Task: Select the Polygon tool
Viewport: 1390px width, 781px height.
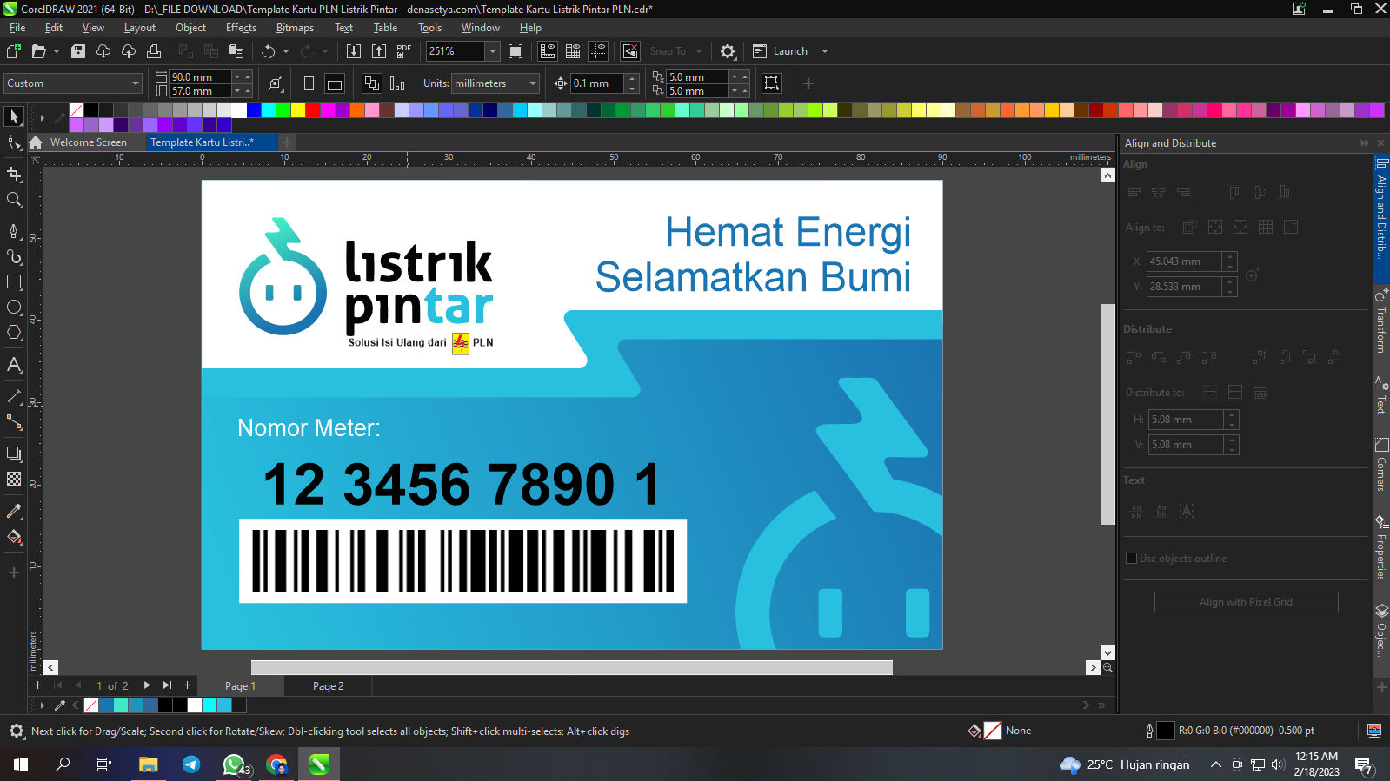Action: point(14,333)
